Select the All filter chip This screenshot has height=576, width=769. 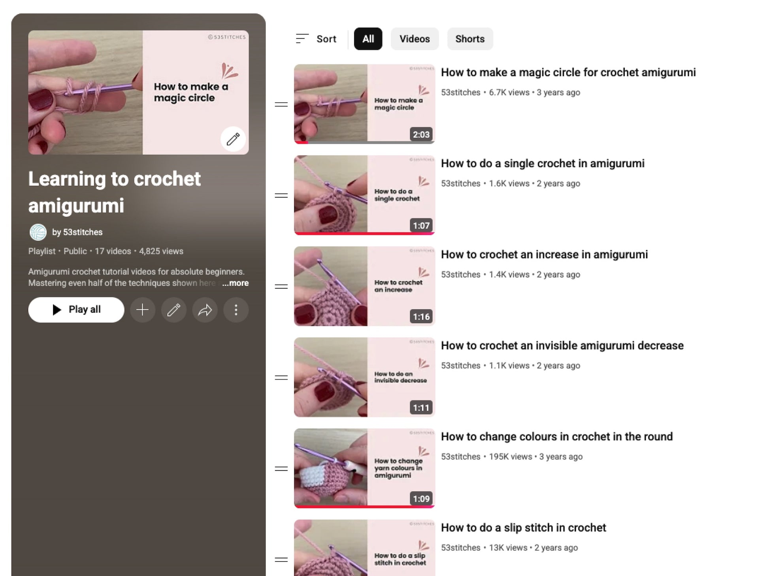[368, 39]
